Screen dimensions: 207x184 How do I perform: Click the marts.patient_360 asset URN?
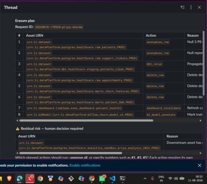[80, 100]
